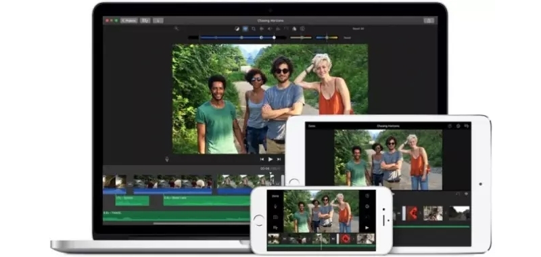Open the clip Info icon in adjustment bar
Viewport: 541px width, 257px height.
[302, 29]
